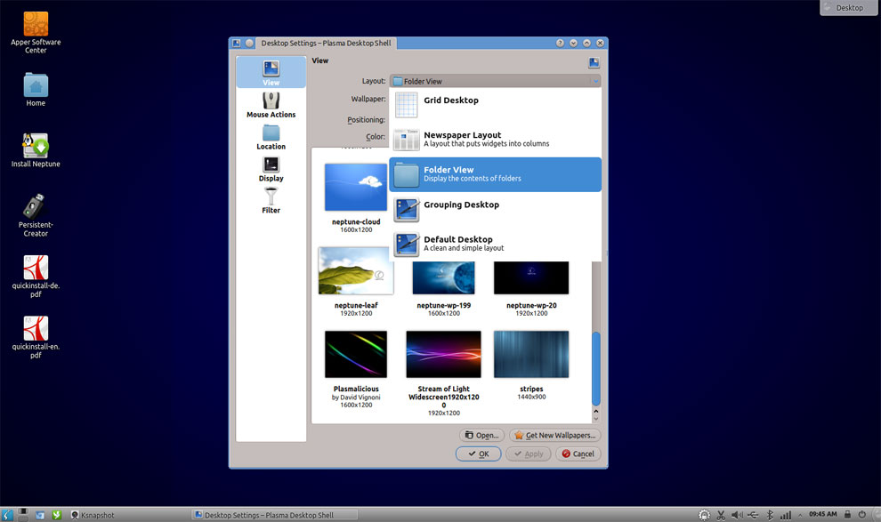Click the wallpaper list scrollbar handle

(x=596, y=368)
